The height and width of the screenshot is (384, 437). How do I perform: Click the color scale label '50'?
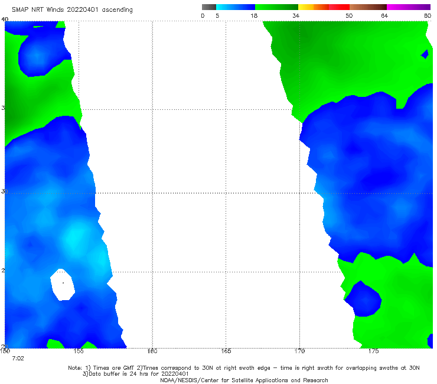coord(349,16)
